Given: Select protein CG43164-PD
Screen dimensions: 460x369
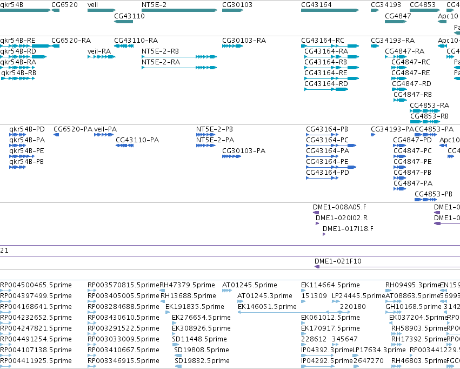Looking at the screenshot, I should coord(322,178).
